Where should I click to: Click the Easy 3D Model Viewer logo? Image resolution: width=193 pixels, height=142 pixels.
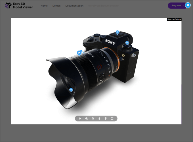pyautogui.click(x=19, y=6)
